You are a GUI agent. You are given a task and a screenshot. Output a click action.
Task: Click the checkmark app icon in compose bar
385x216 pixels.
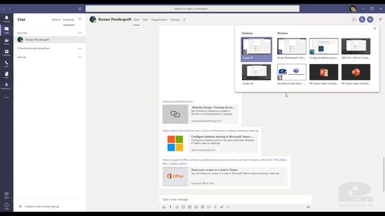pos(222,207)
